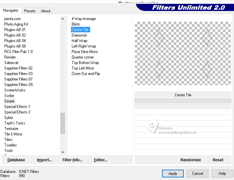
Task: Select the Photo Aging Kit category
Action: 16,24
